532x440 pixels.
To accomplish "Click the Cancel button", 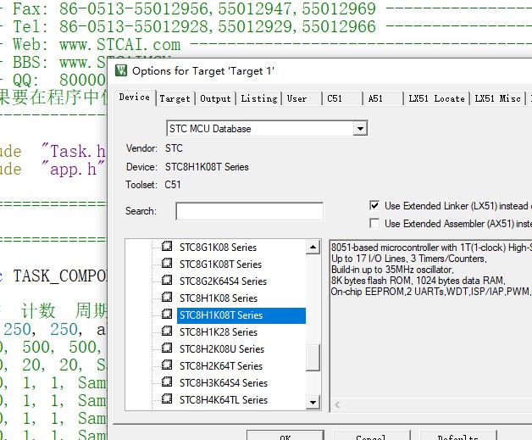I will point(372,436).
